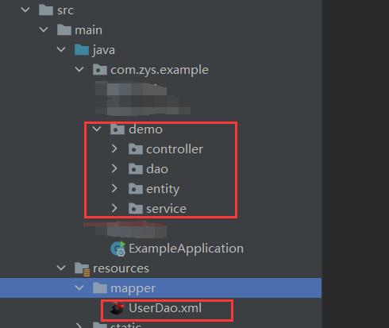Image resolution: width=389 pixels, height=328 pixels.
Task: Collapse the demo package chevron
Action: pos(97,129)
